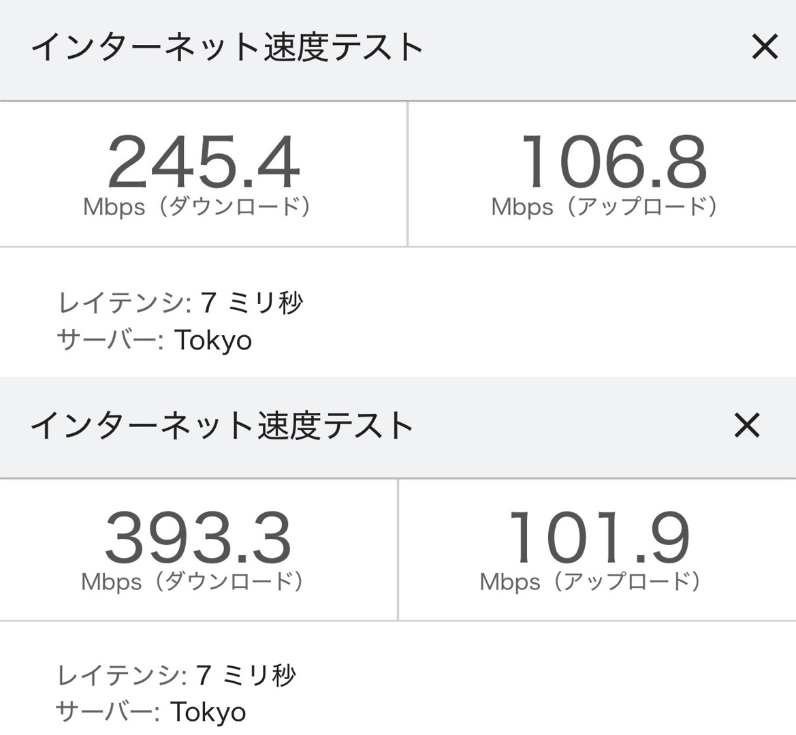
Task: Select the 7 ミリ秒 value in the 393.3 test
Action: (x=246, y=675)
